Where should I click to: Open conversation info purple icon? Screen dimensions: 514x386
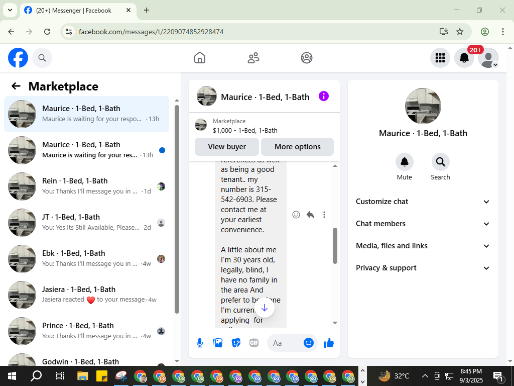coord(324,96)
